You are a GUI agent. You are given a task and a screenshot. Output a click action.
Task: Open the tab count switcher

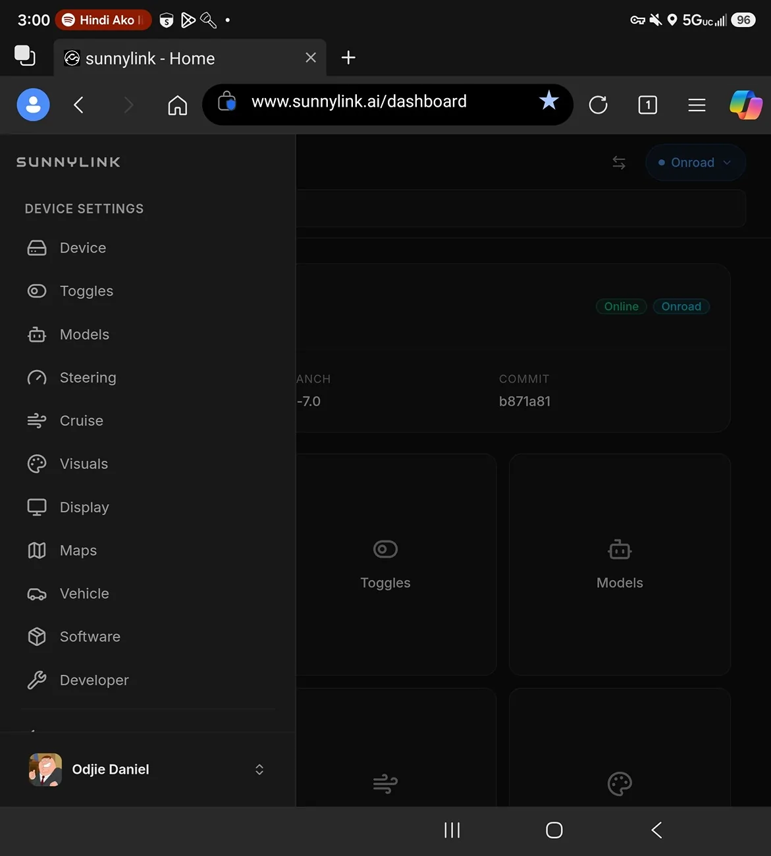click(x=648, y=105)
